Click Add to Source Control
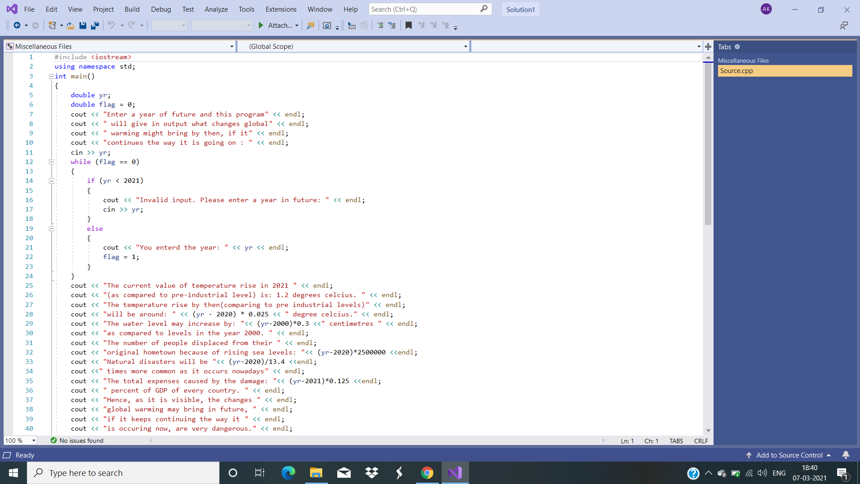Image resolution: width=860 pixels, height=484 pixels. (x=789, y=455)
